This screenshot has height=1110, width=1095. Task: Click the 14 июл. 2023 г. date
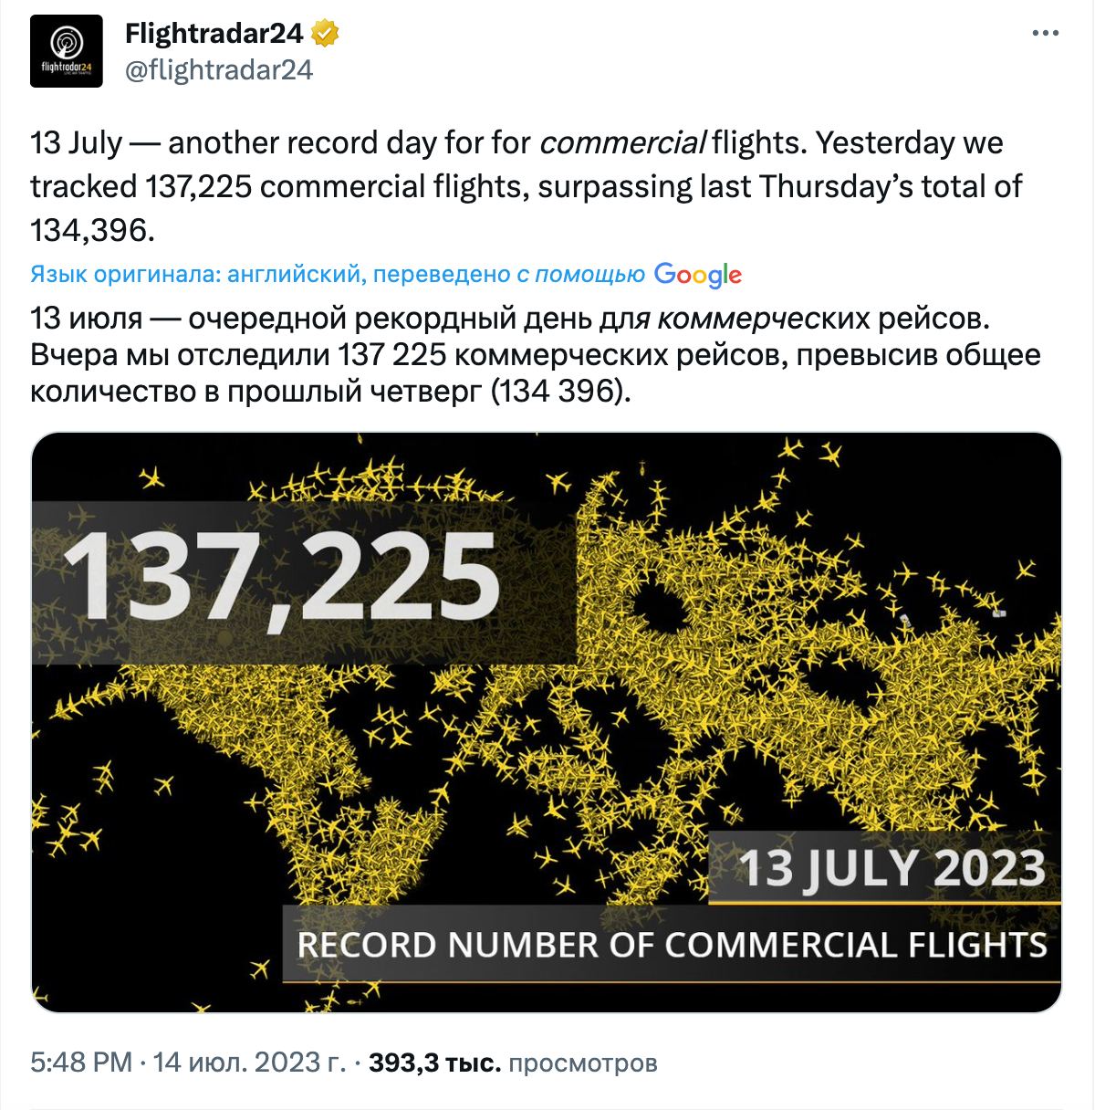(x=249, y=1063)
